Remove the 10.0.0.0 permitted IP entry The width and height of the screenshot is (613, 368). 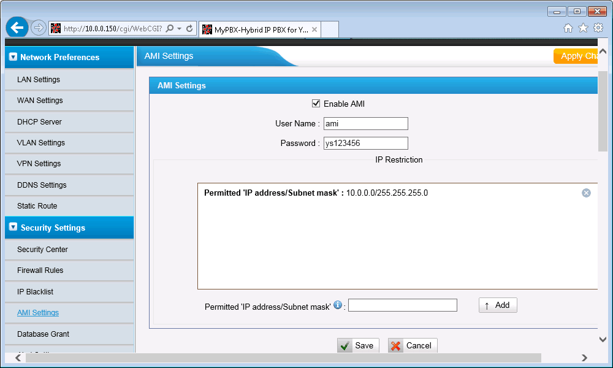586,193
